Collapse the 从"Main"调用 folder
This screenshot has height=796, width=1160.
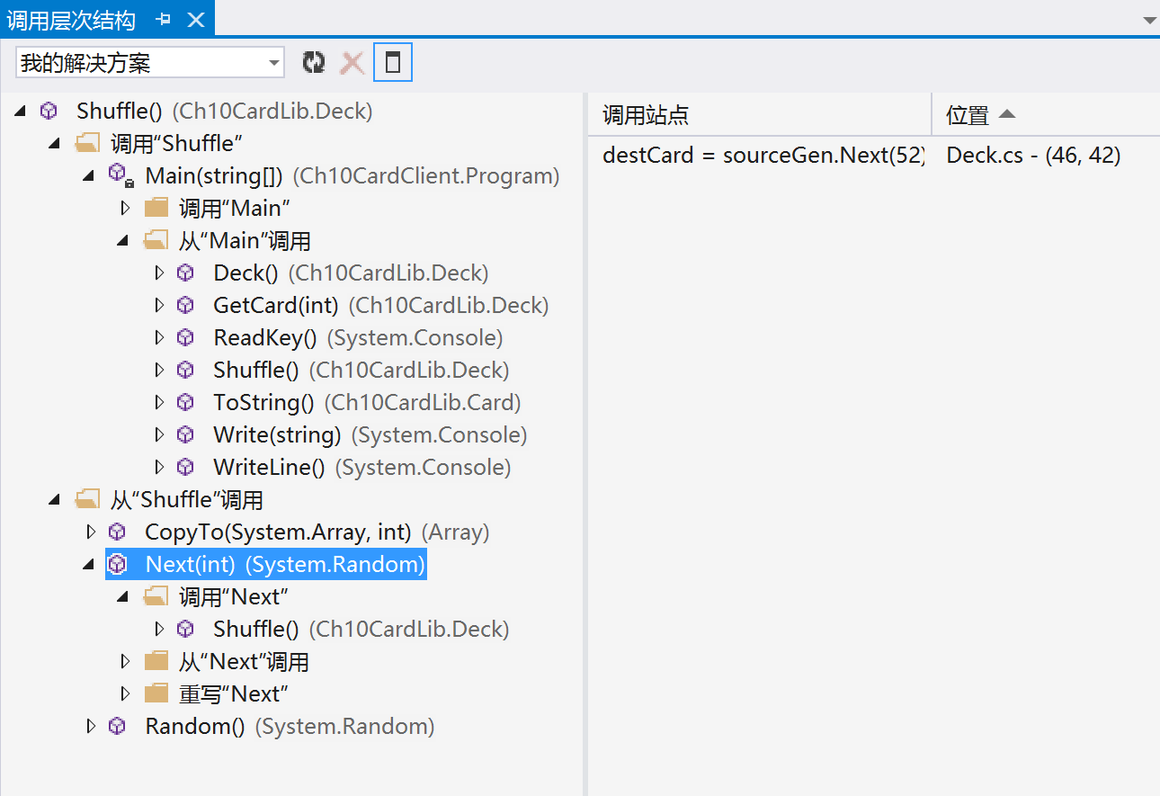123,241
